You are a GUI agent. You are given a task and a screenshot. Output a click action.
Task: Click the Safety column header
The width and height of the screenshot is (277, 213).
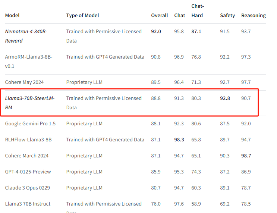pos(227,16)
